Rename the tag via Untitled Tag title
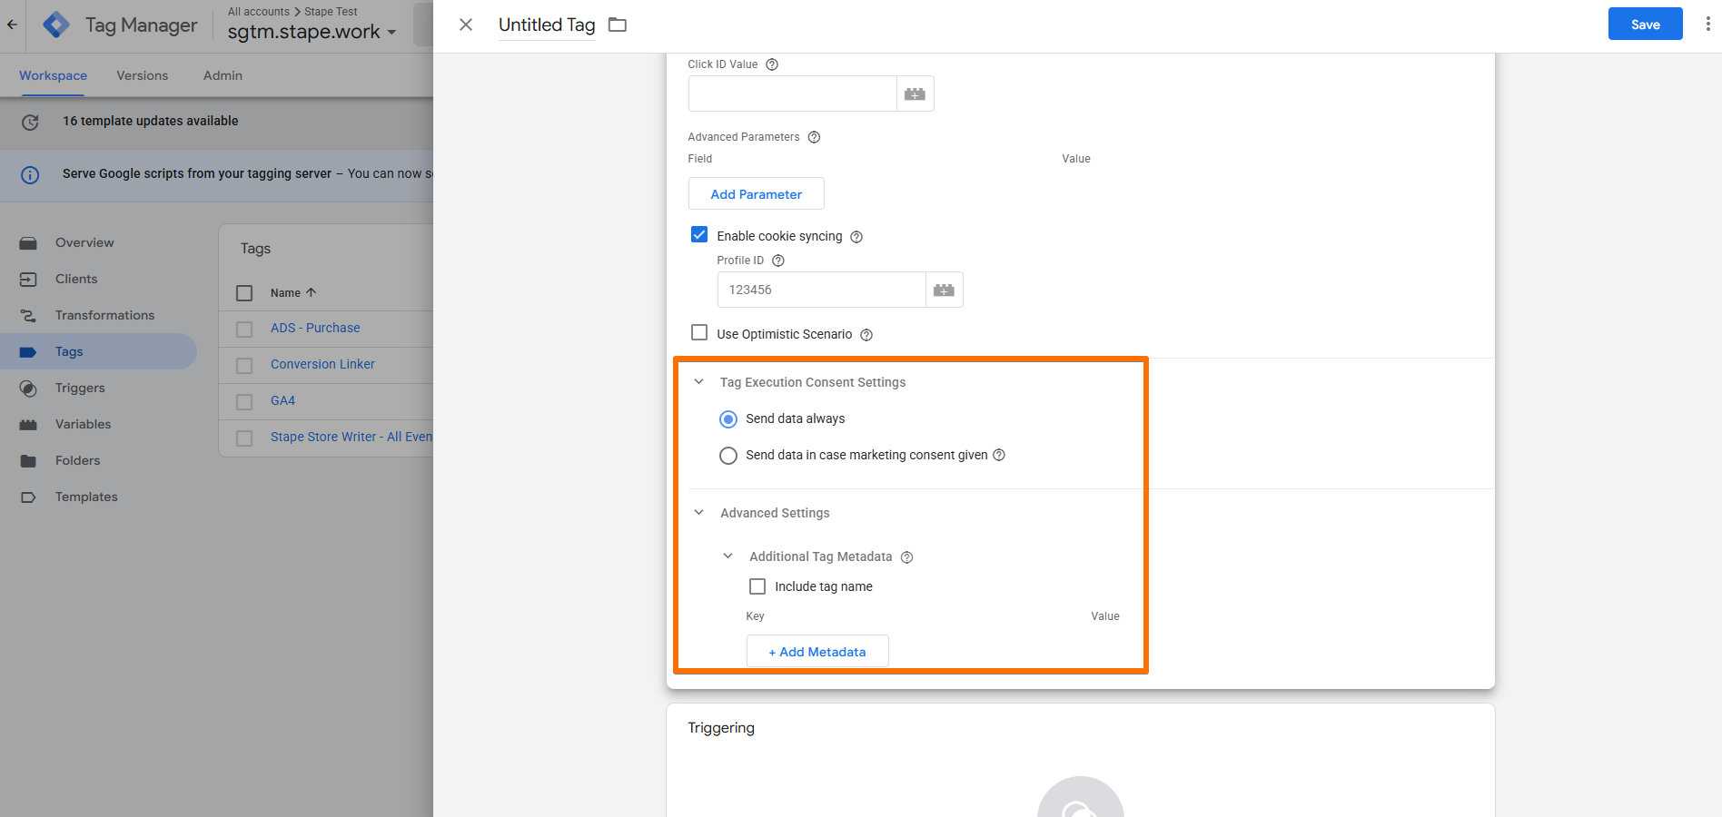This screenshot has height=817, width=1722. [547, 25]
